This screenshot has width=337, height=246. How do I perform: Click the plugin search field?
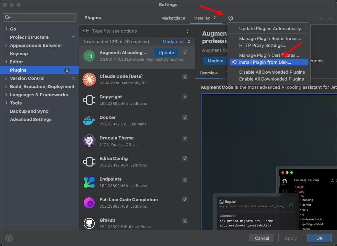(137, 31)
